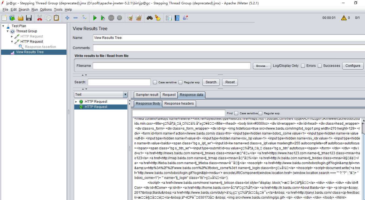Click the Reset button

tap(230, 82)
